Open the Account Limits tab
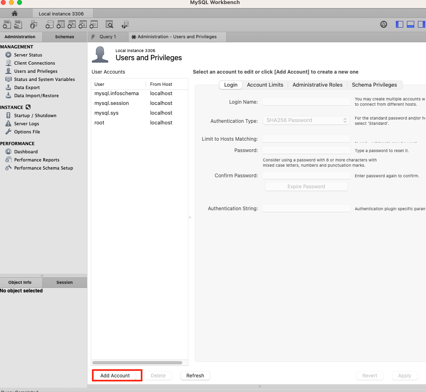The width and height of the screenshot is (426, 392). tap(265, 85)
